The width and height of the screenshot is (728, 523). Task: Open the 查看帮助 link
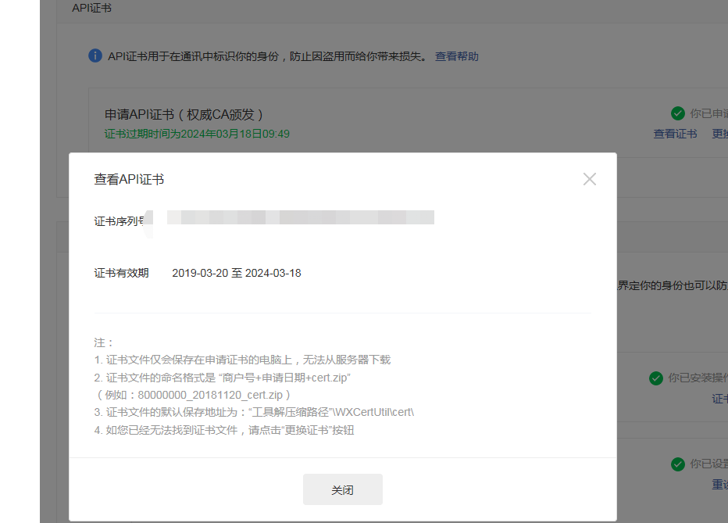456,56
